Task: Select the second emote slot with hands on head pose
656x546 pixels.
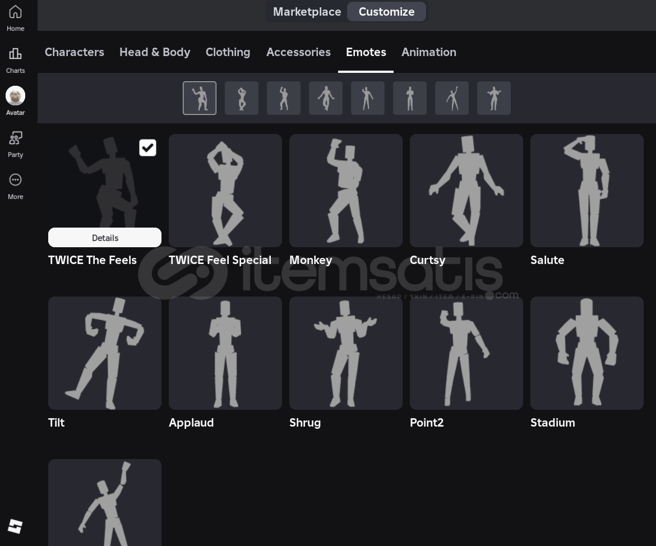Action: [242, 98]
